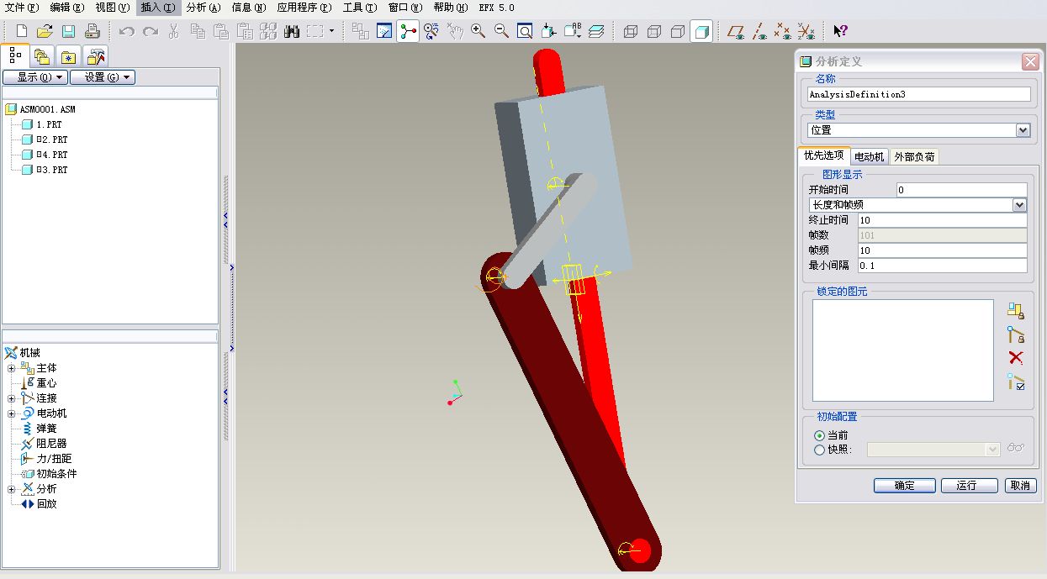Toggle coordinate systems display icon

point(806,32)
